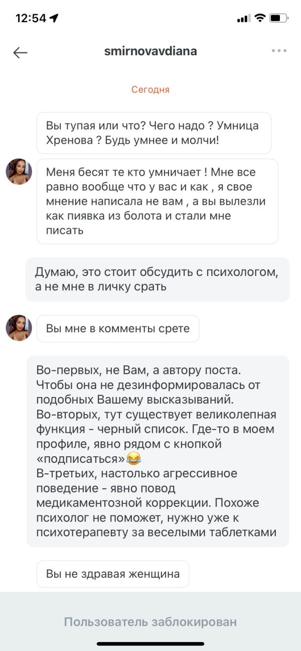Image resolution: width=301 pixels, height=651 pixels.
Task: Tap the 'Вы тупая или что?' message bubble
Action: coord(154,133)
